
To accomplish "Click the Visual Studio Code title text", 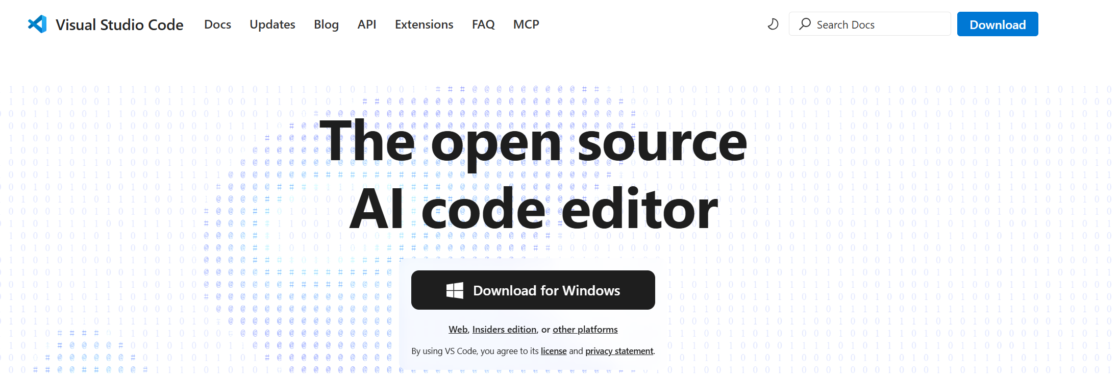I will 119,24.
